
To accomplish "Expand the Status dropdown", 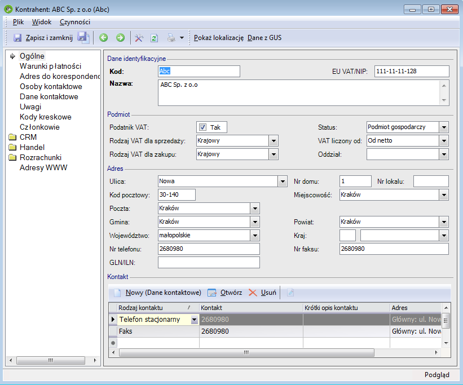I will (x=444, y=127).
